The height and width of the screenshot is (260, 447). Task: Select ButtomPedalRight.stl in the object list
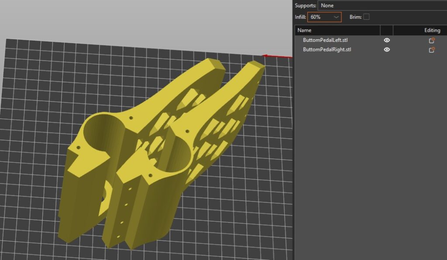click(327, 50)
